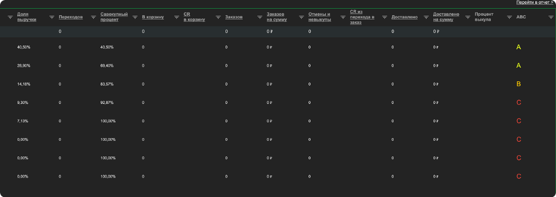Sort by Заказов на сумму column header
The height and width of the screenshot is (197, 556).
[x=277, y=17]
